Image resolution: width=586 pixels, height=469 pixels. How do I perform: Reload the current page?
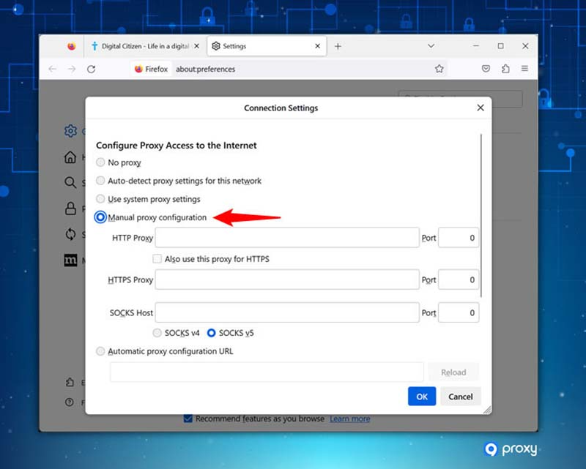tap(91, 68)
